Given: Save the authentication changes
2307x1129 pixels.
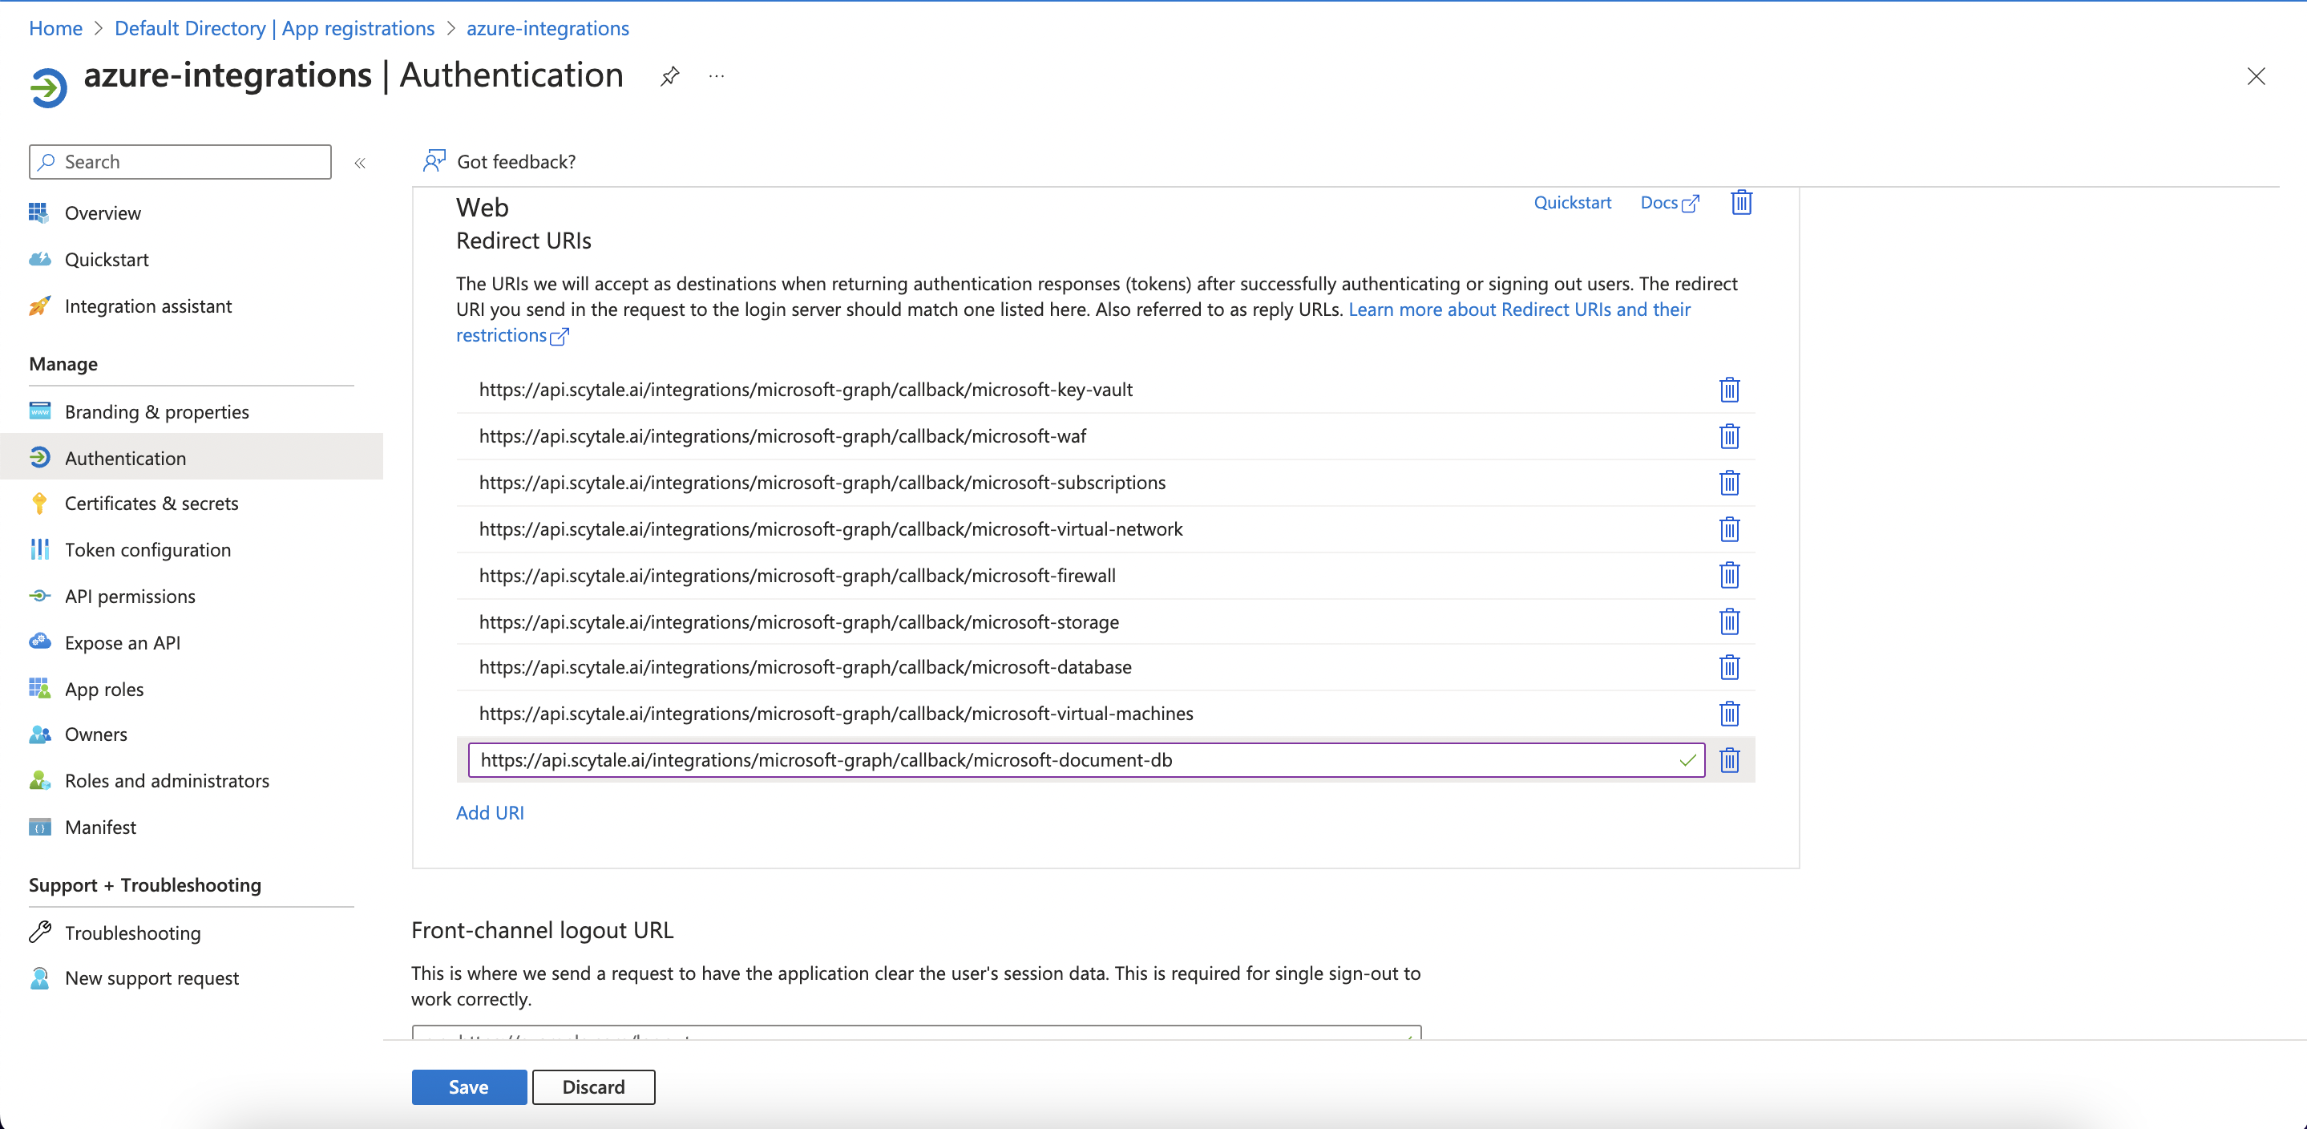Looking at the screenshot, I should [468, 1087].
